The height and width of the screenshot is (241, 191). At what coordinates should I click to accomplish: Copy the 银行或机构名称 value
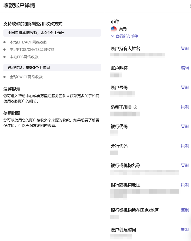click(185, 165)
